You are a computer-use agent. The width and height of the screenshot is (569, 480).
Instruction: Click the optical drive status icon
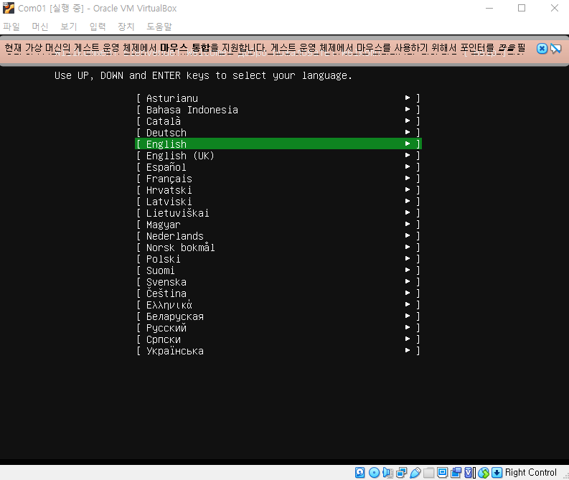click(x=374, y=472)
